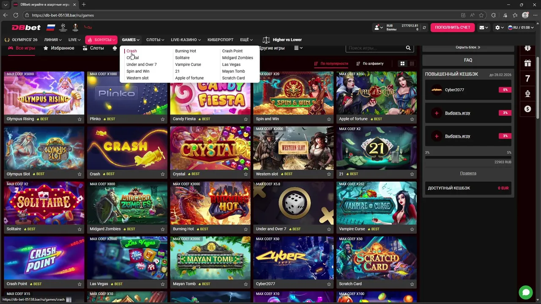Star the Candy Fiesta game
The width and height of the screenshot is (541, 304).
tap(246, 119)
